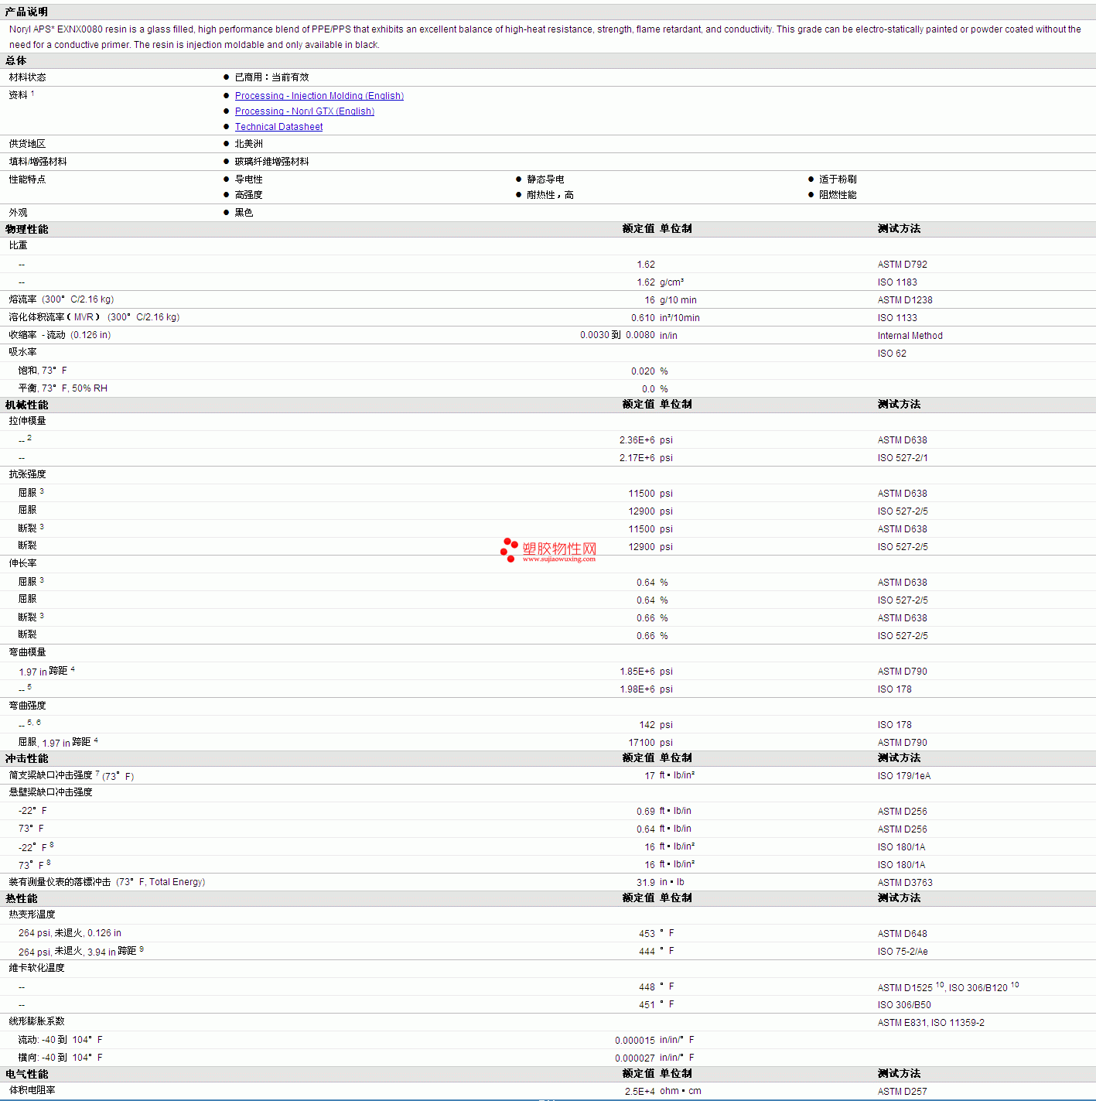The width and height of the screenshot is (1096, 1101).
Task: Click the 体积电阻率 row label
Action: coord(32,1090)
